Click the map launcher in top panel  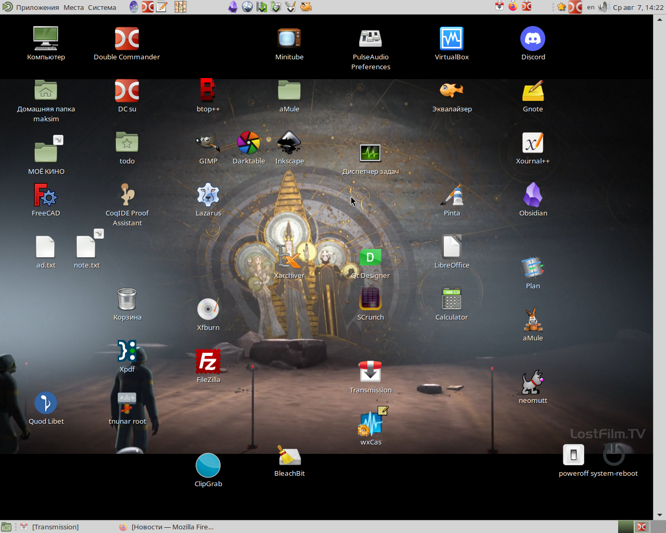(x=181, y=7)
